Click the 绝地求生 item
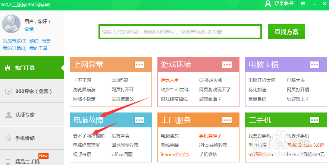The width and height of the screenshot is (329, 165). [169, 80]
